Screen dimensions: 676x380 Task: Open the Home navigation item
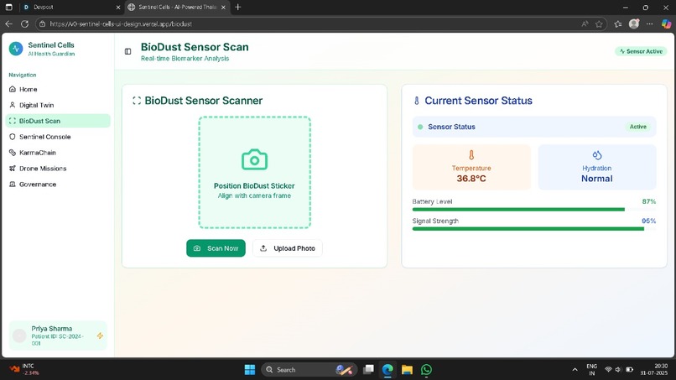pos(58,89)
